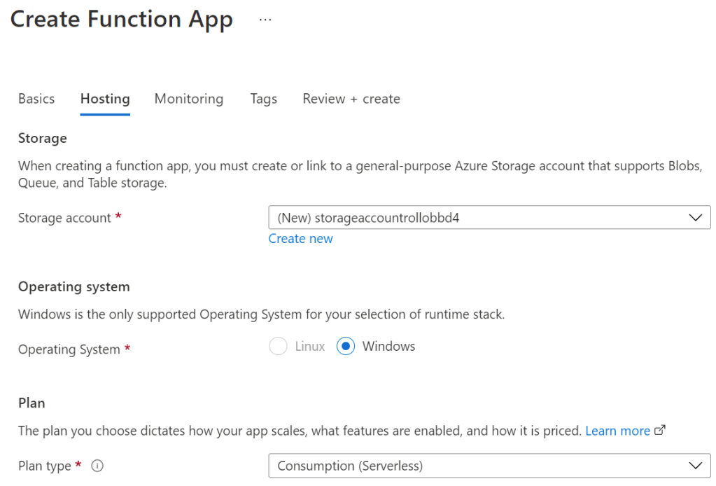Click the Plan type info icon

[97, 466]
